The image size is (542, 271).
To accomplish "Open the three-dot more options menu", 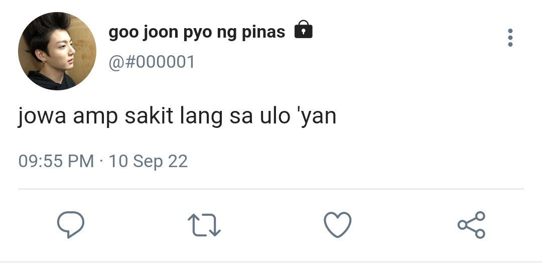I will coord(510,38).
